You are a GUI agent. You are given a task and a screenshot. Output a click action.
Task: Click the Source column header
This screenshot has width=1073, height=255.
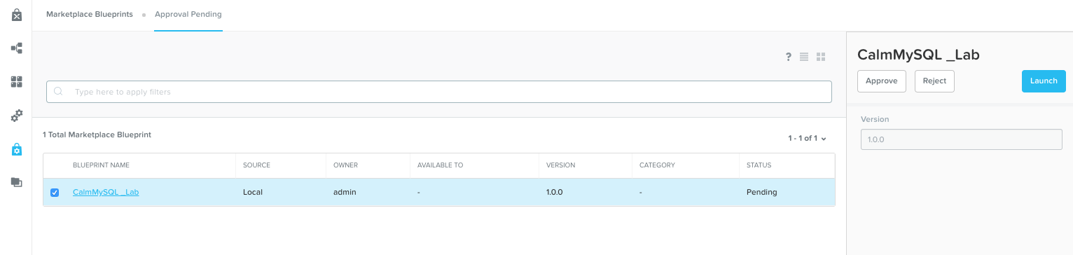[256, 165]
